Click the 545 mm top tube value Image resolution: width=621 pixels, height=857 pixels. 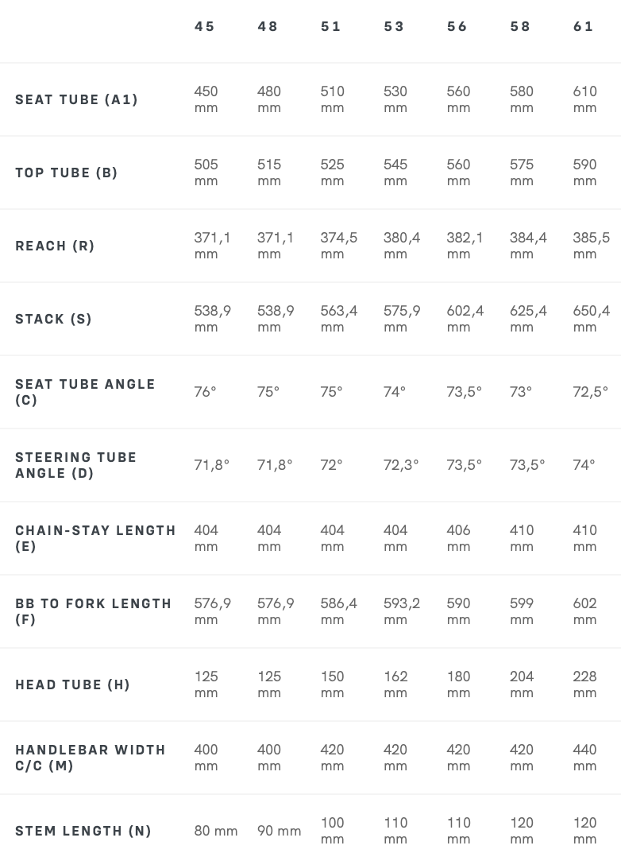(395, 173)
